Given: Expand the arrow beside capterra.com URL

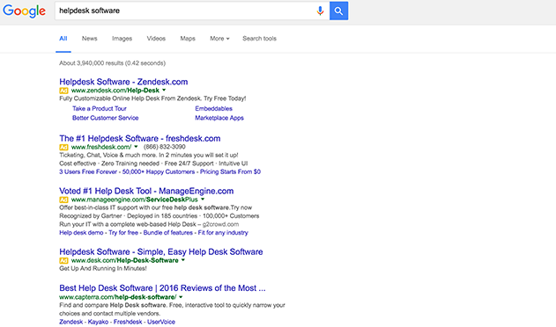Looking at the screenshot, I should tap(181, 297).
